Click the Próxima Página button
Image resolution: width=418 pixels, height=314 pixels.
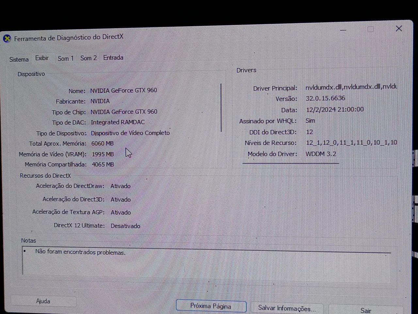click(x=211, y=306)
